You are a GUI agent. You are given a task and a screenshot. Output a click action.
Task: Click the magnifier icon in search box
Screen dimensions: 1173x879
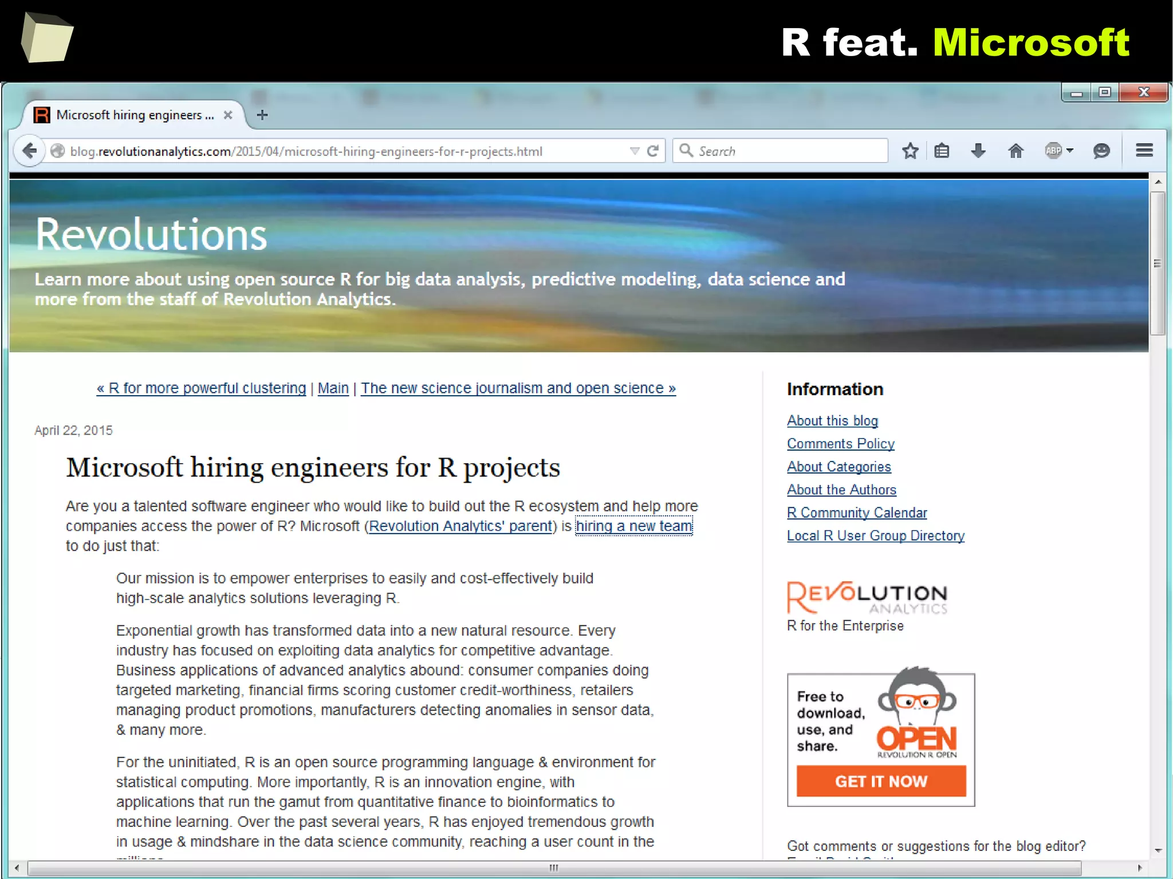click(686, 151)
